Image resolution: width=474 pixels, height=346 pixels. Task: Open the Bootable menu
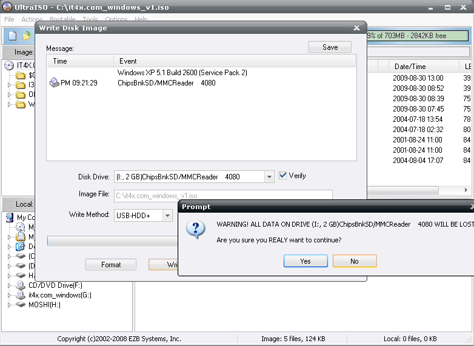point(62,19)
